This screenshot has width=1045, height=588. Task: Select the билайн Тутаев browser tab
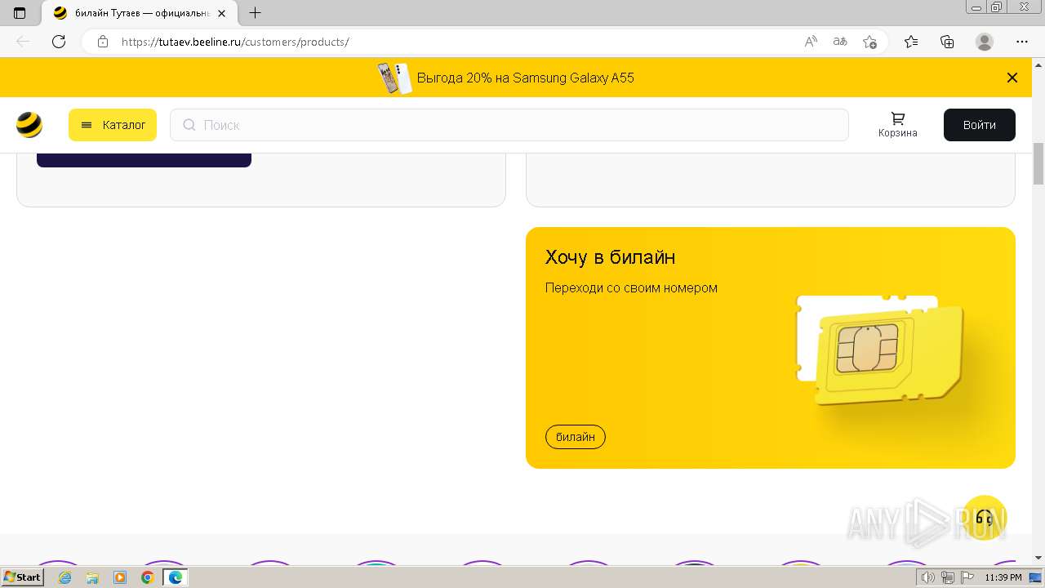click(139, 13)
